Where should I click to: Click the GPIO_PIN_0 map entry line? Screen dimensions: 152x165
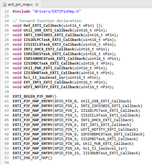[x=72, y=101]
